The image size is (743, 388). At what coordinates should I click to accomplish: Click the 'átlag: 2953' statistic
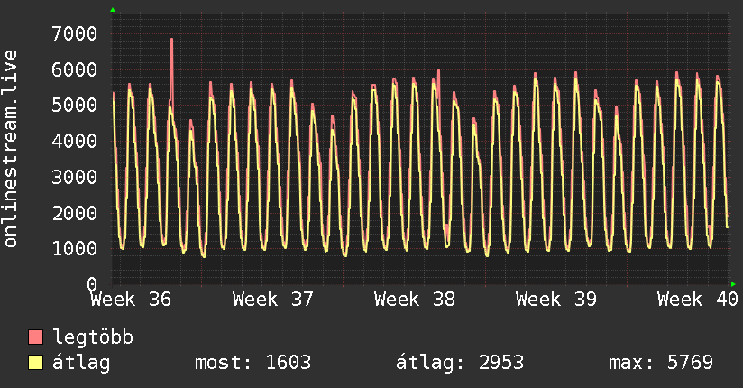[x=460, y=364]
